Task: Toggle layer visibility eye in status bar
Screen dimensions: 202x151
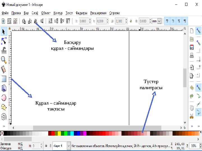Action: point(46,146)
